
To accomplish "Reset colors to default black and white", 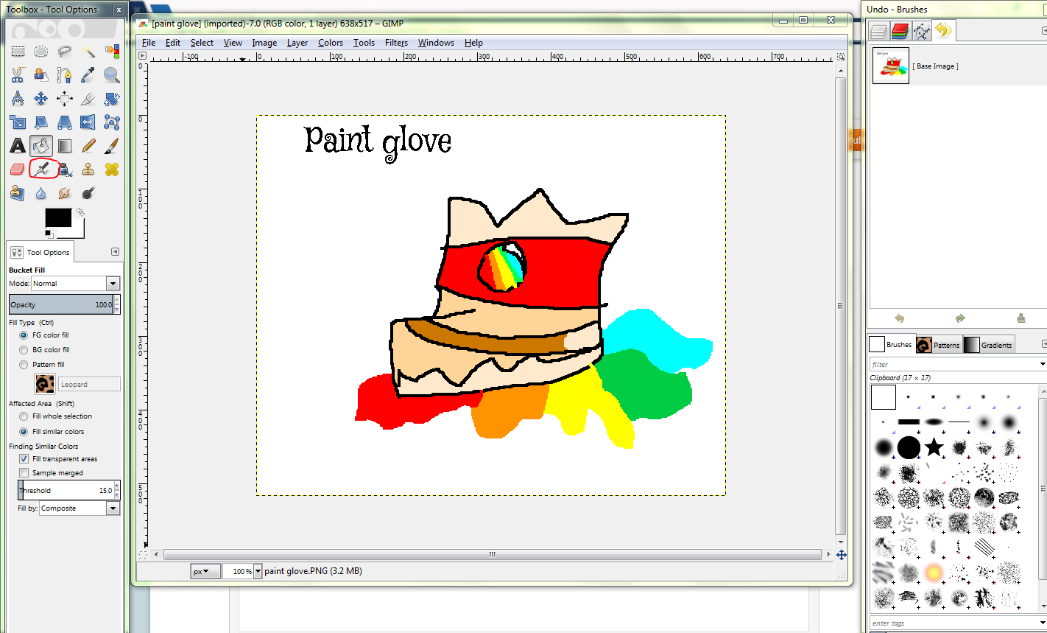I will [x=49, y=234].
